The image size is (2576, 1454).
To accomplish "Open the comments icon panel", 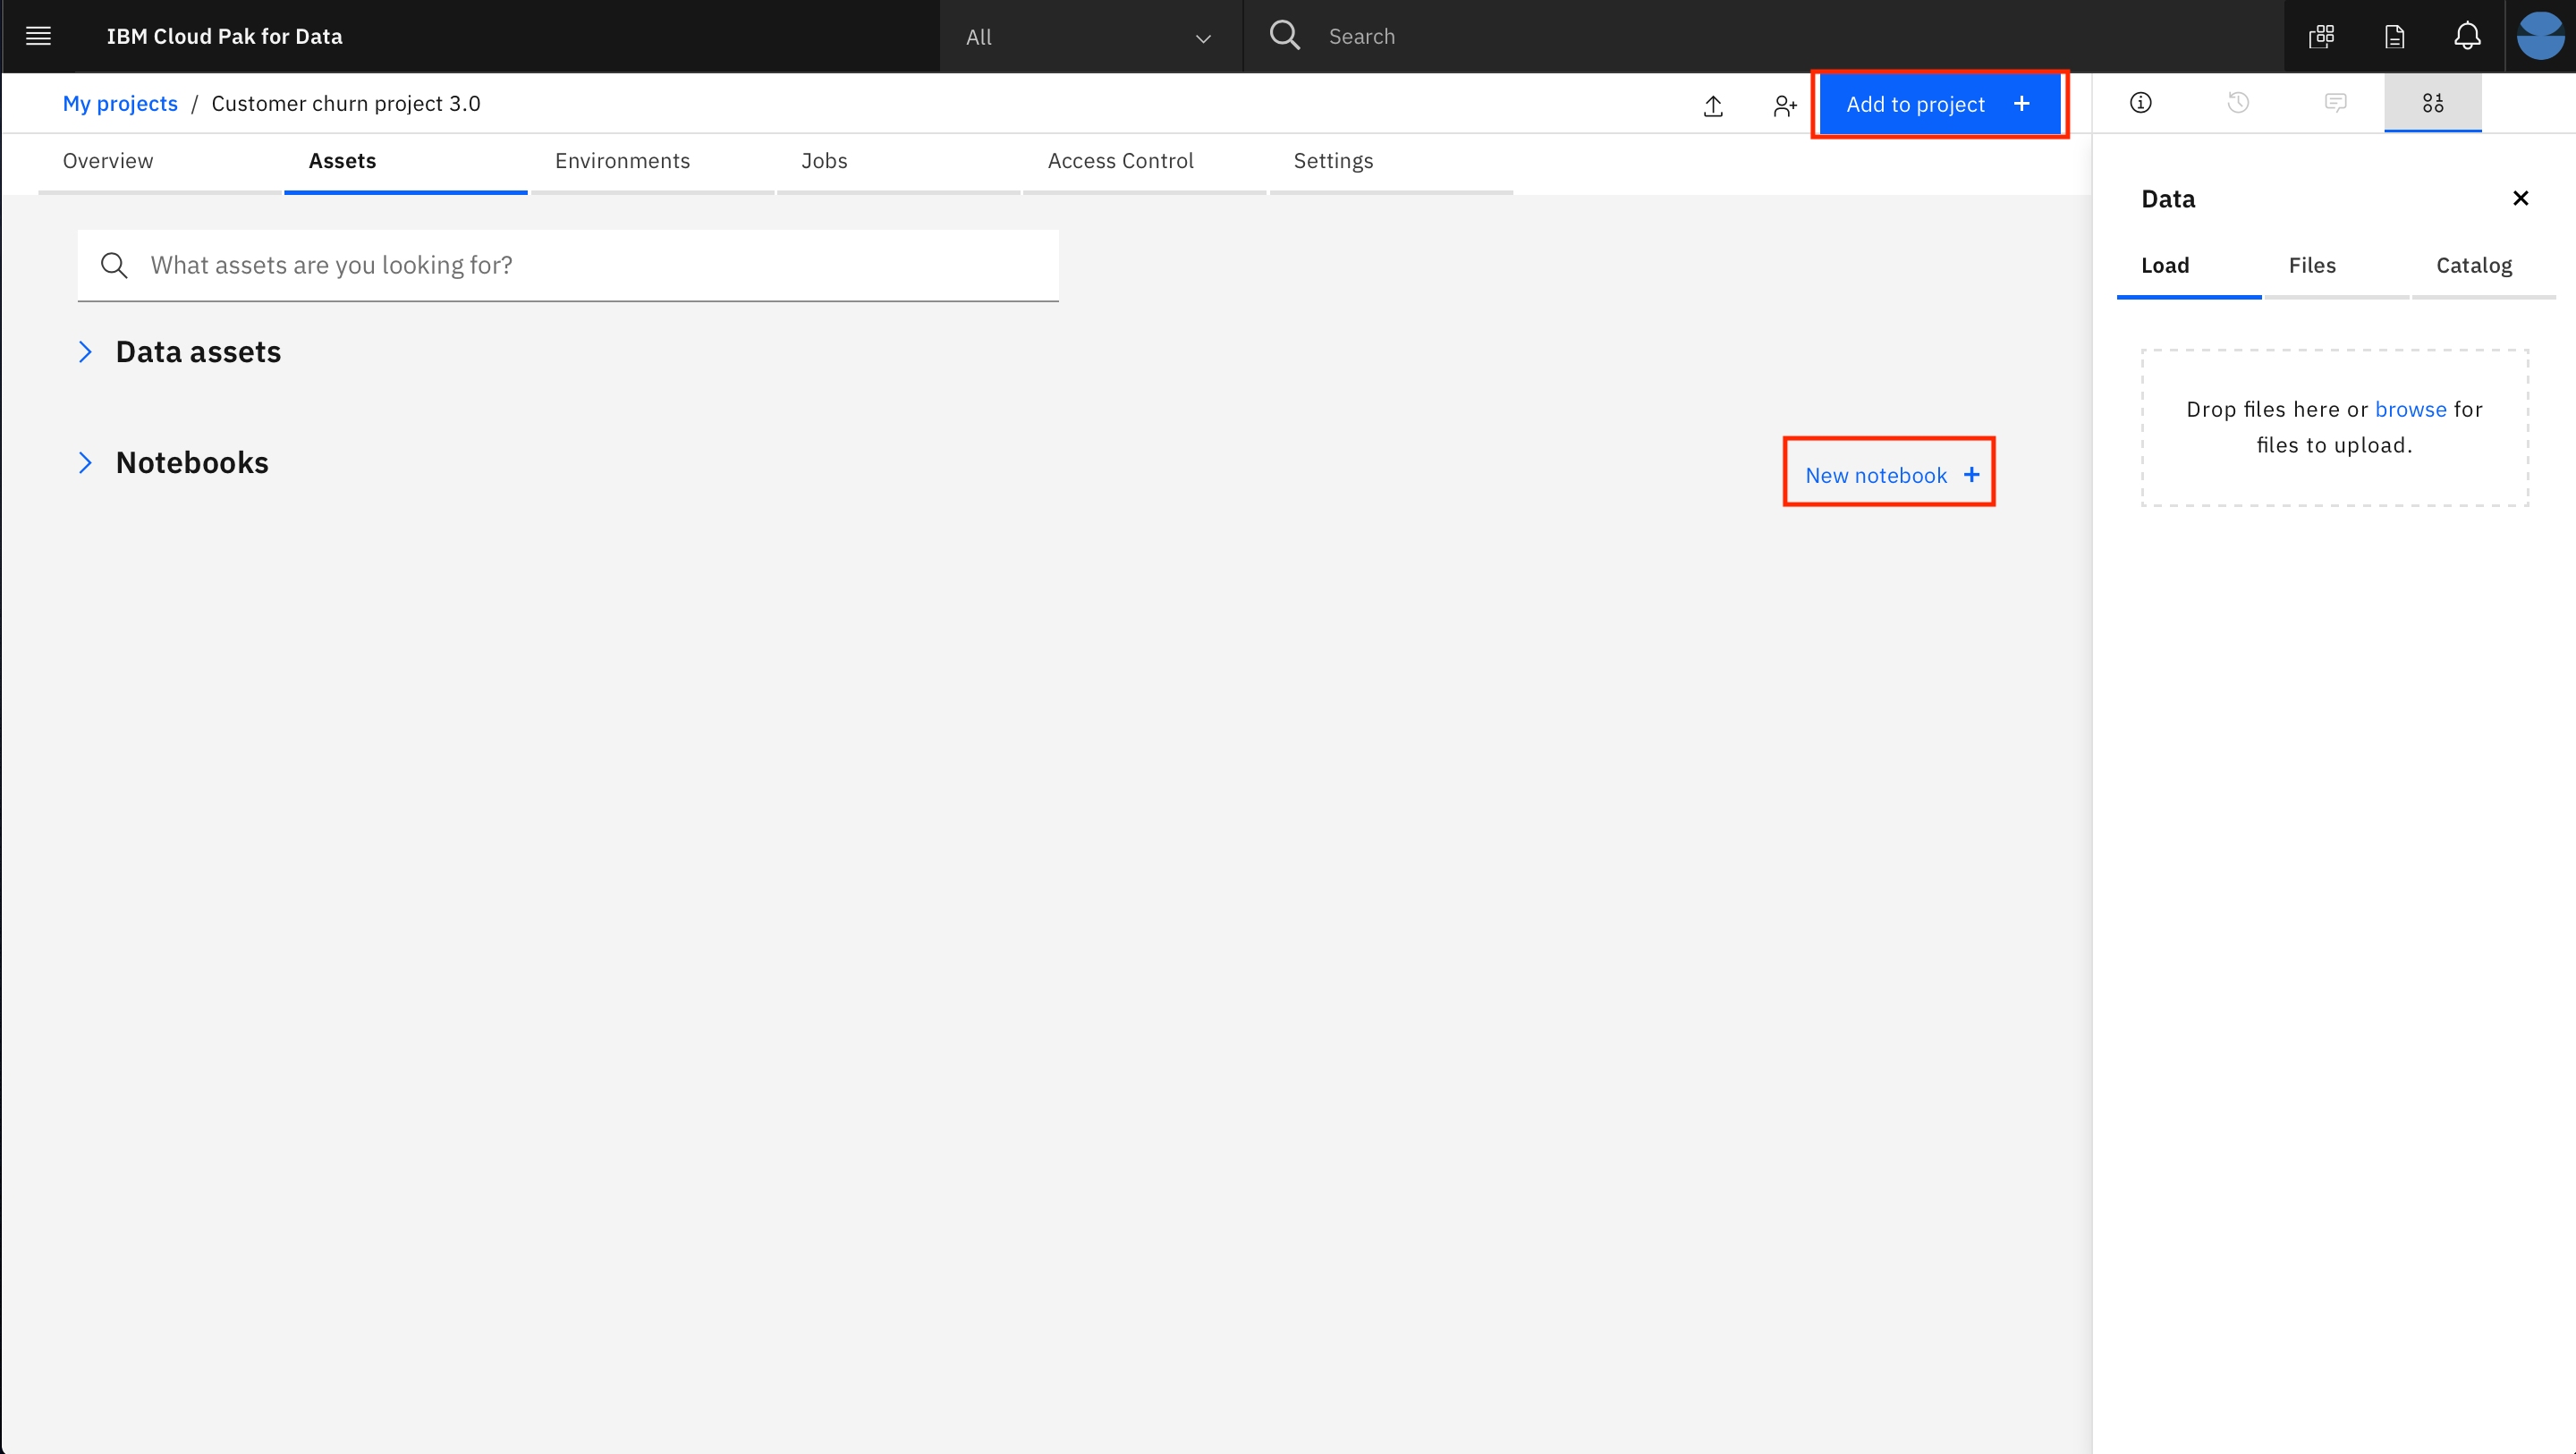I will pos(2335,103).
